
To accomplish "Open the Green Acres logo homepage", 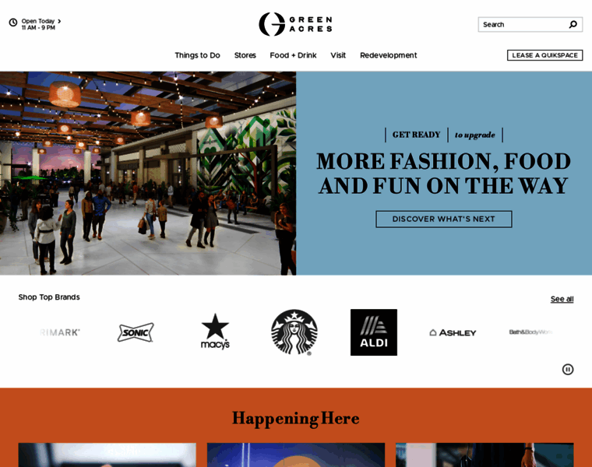I will pyautogui.click(x=296, y=24).
